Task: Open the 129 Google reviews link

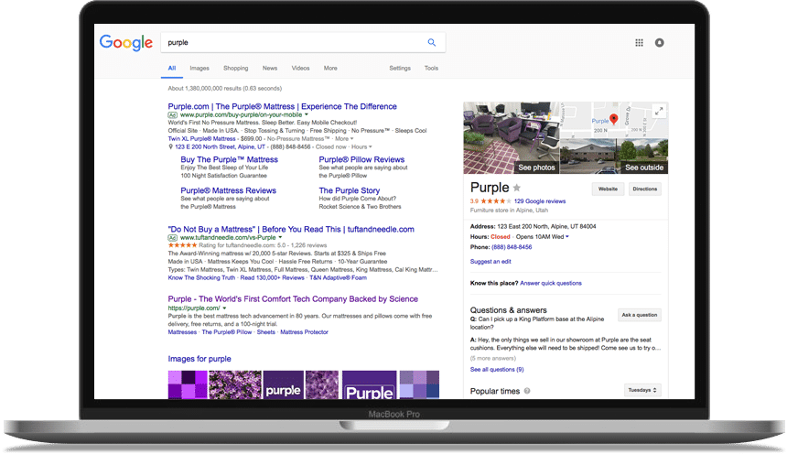Action: click(540, 200)
